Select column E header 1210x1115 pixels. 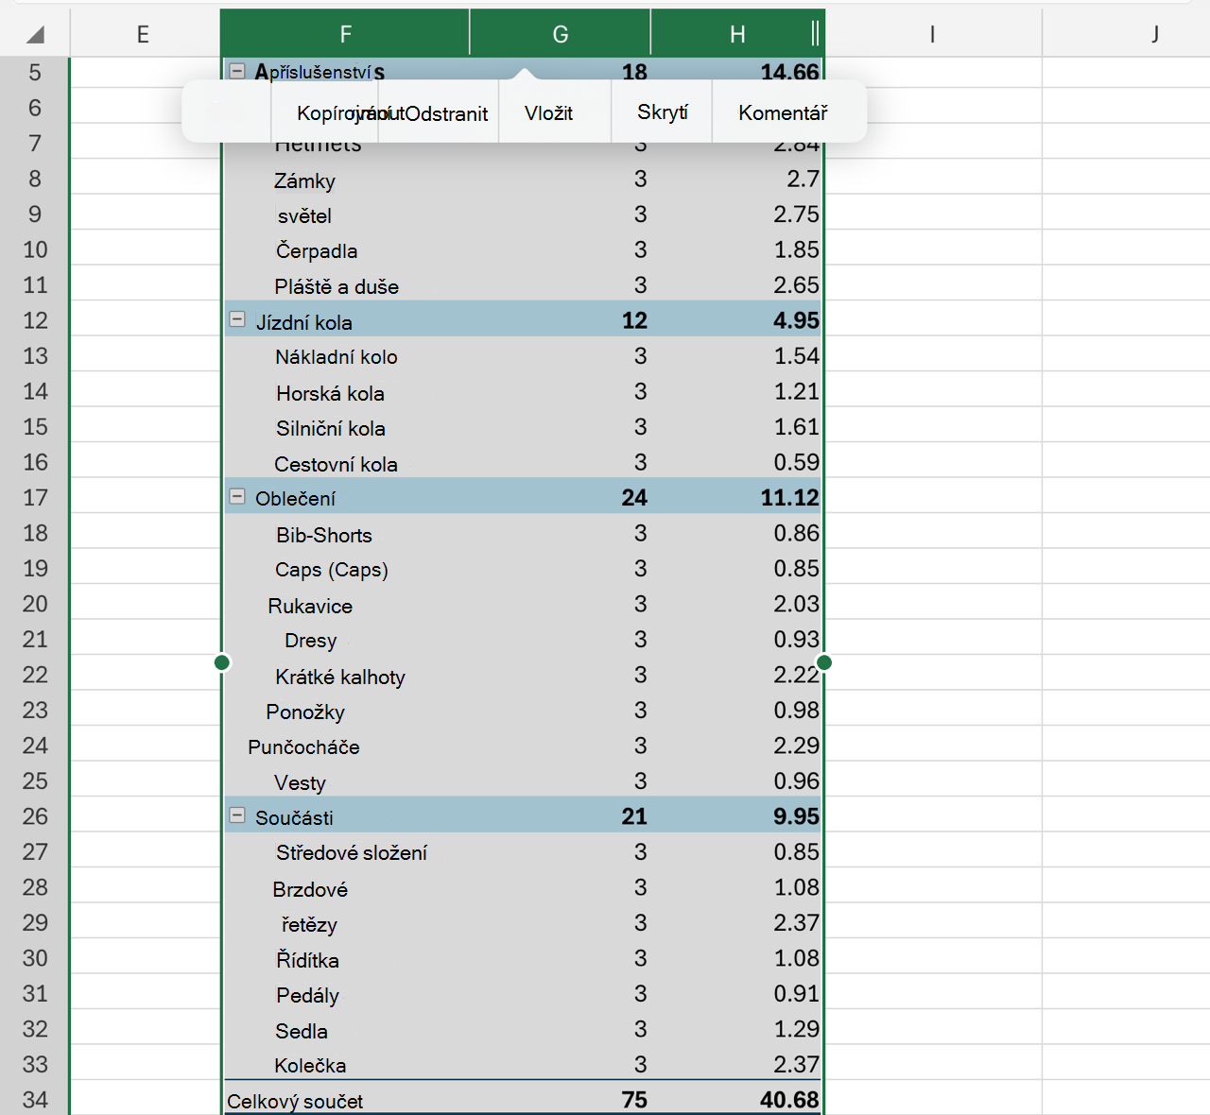pos(143,34)
